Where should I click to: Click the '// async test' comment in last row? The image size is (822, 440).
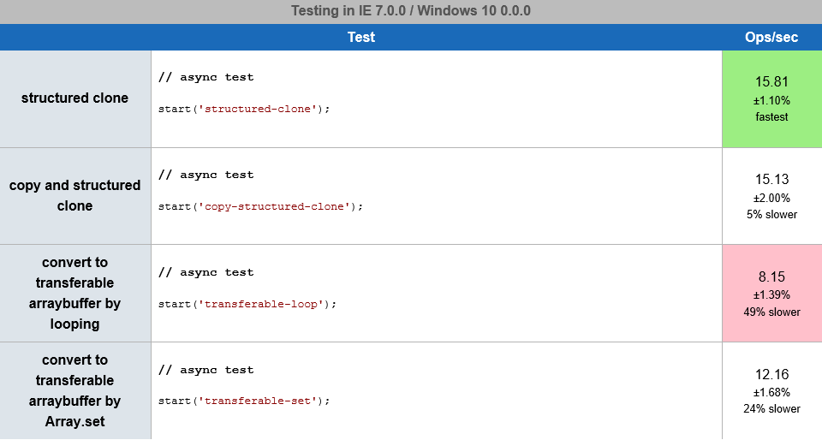[x=205, y=370]
